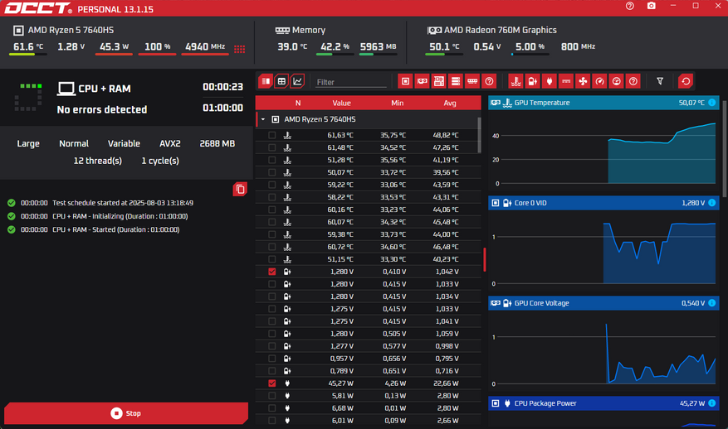The height and width of the screenshot is (429, 728).
Task: Click the Core 0 VID graph header
Action: (603, 203)
